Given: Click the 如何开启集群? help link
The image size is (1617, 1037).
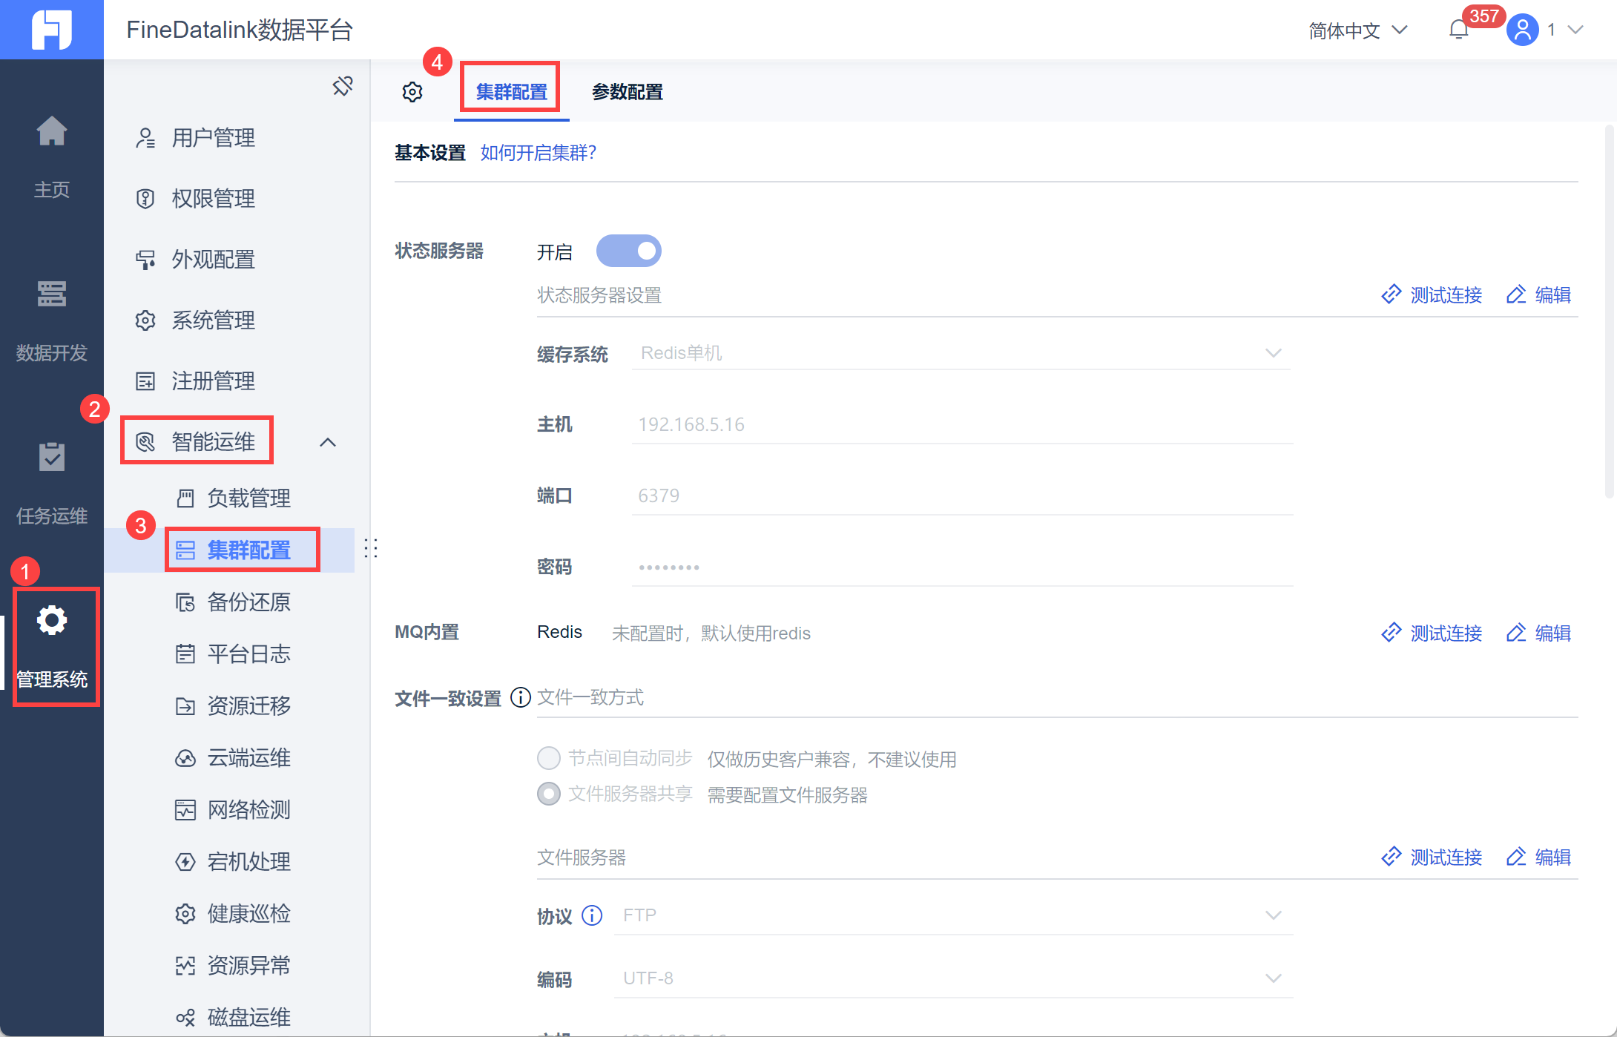Looking at the screenshot, I should (537, 153).
